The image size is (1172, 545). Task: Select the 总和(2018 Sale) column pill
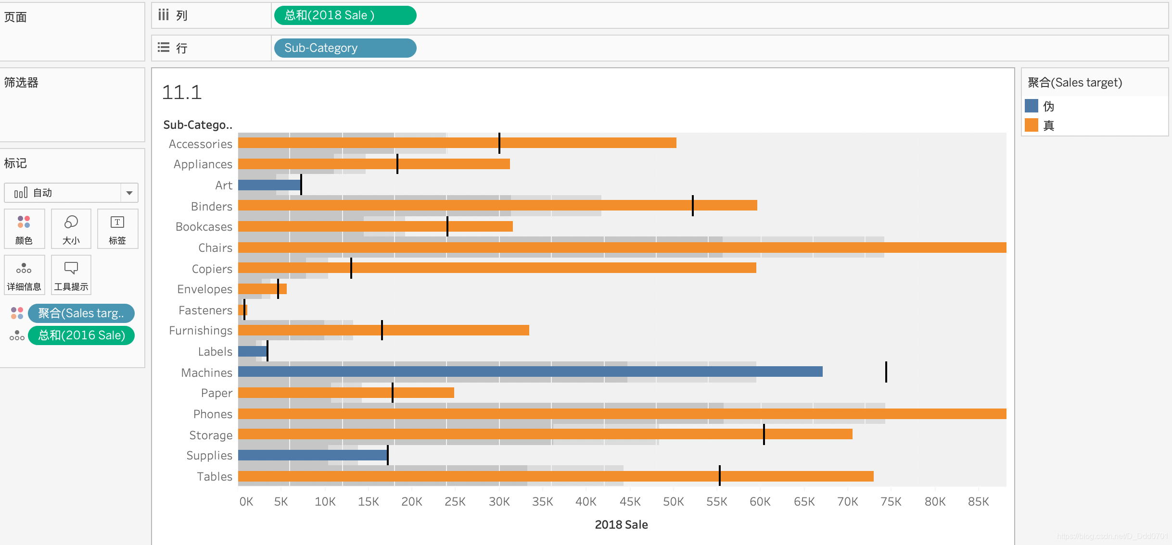[x=345, y=15]
